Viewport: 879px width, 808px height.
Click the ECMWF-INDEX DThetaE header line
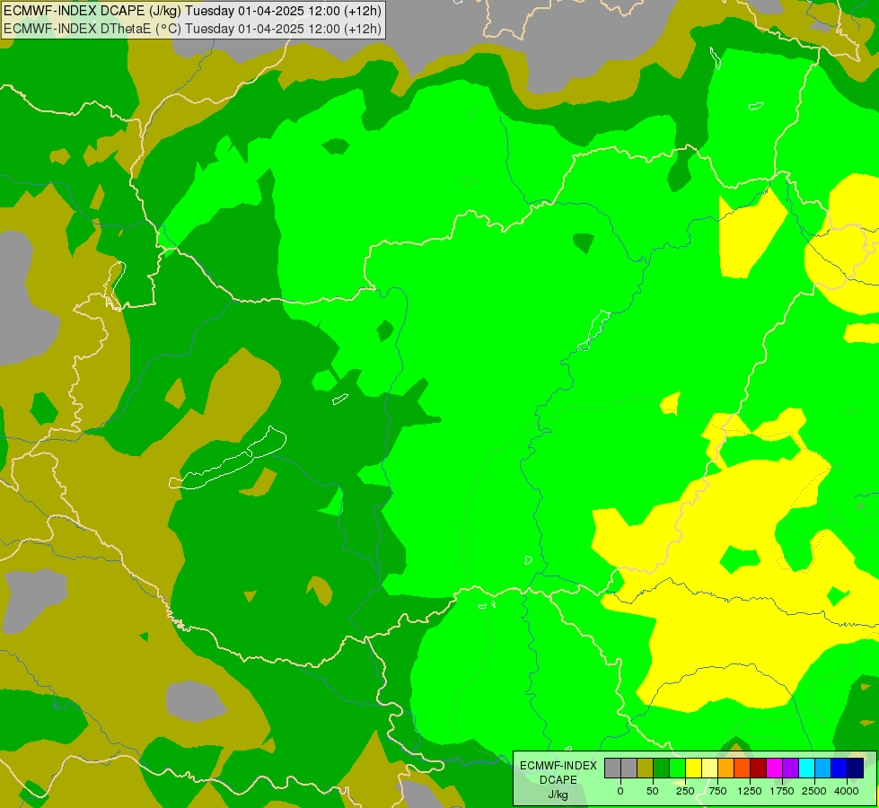[x=192, y=29]
